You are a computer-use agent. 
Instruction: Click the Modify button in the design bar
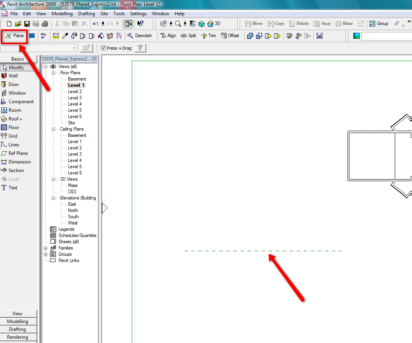(17, 68)
